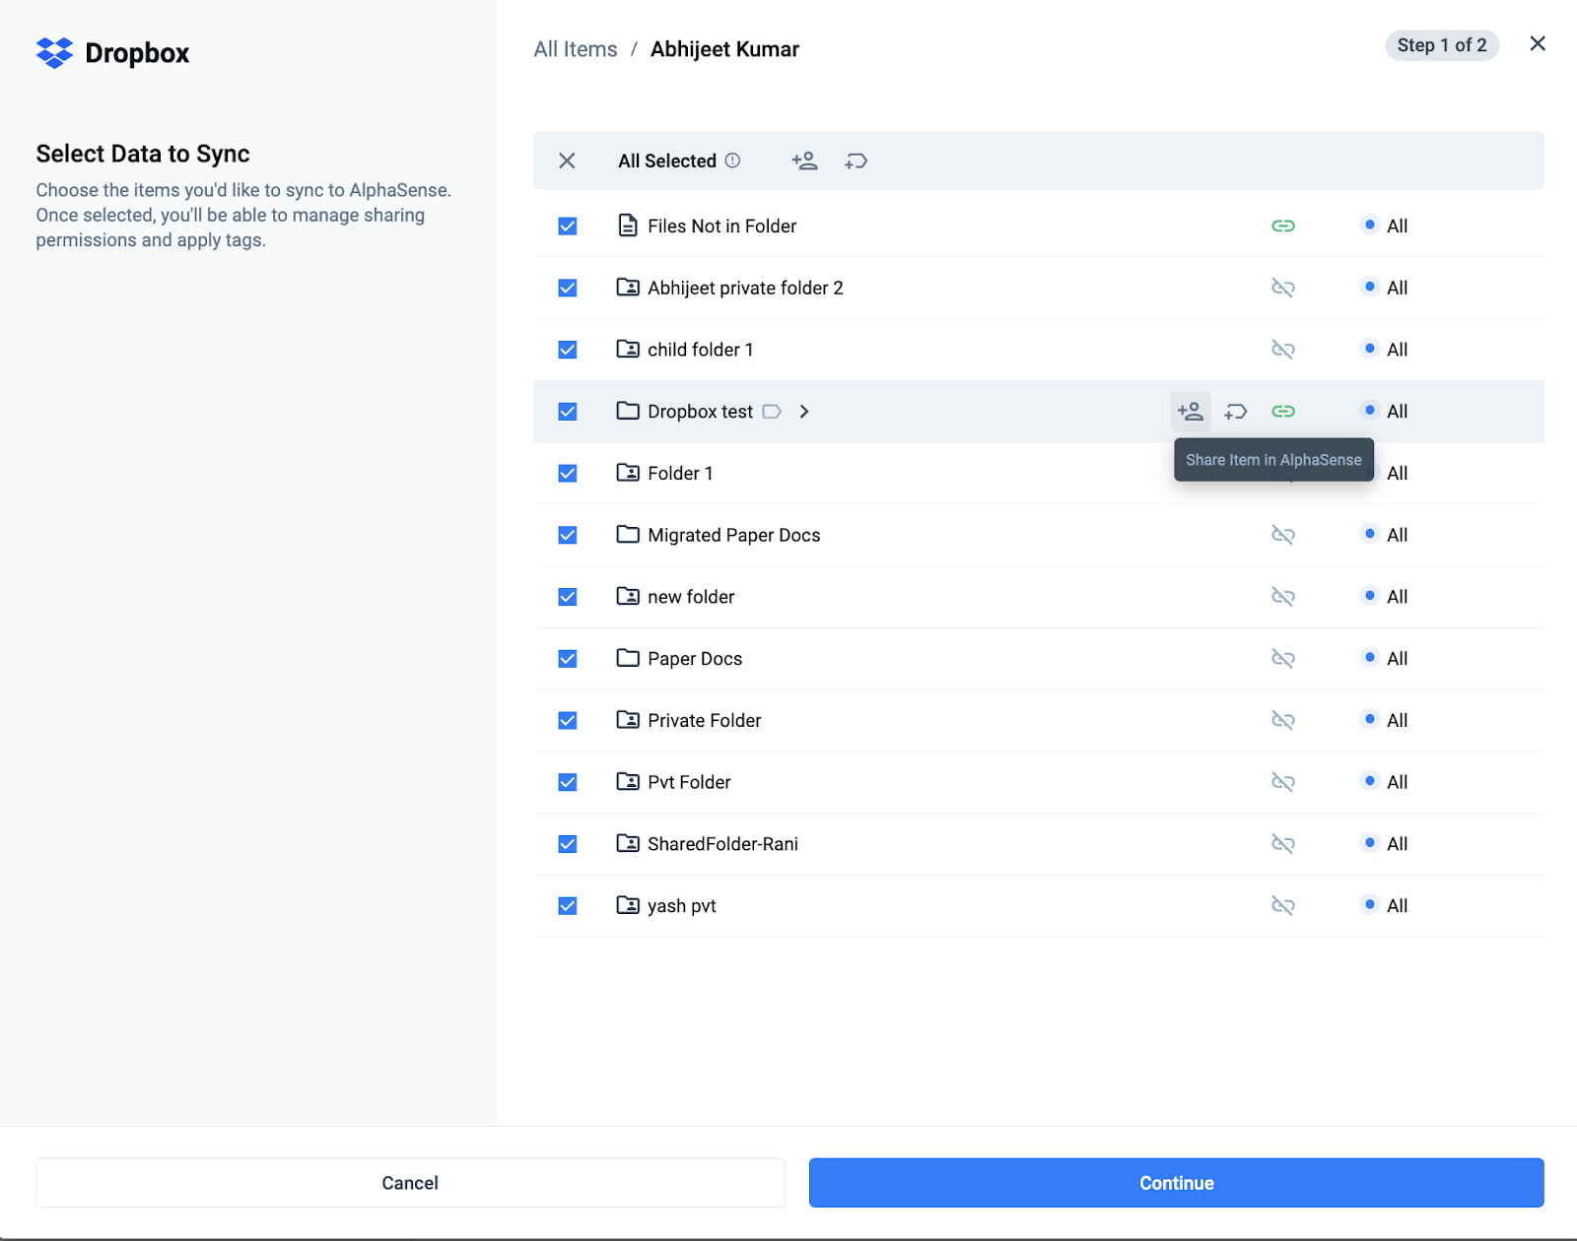
Task: Close the sync dialog with top-right X
Action: coord(1537,43)
